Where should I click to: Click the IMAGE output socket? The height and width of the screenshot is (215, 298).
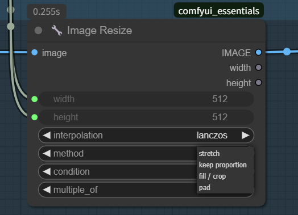pos(258,53)
